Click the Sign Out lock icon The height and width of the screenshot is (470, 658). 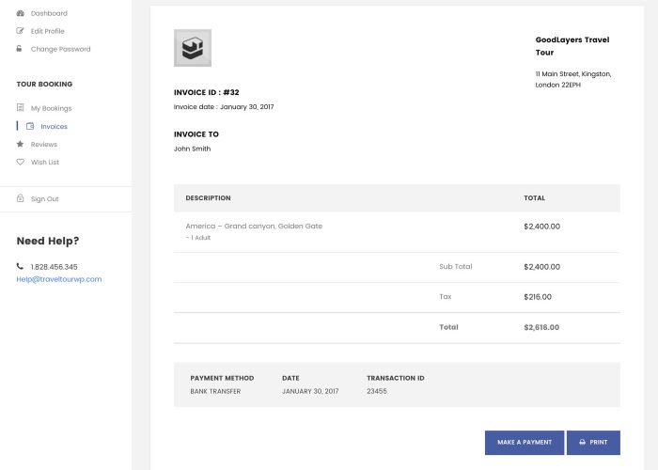coord(20,198)
